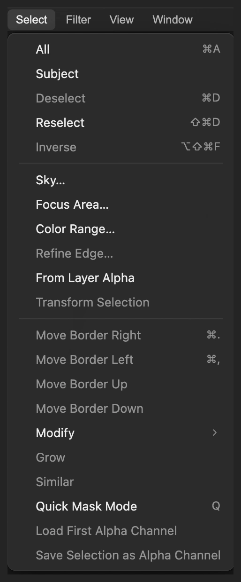Open the View menu

pos(121,20)
